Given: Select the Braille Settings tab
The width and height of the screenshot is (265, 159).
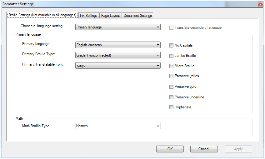Looking at the screenshot, I should [42, 15].
